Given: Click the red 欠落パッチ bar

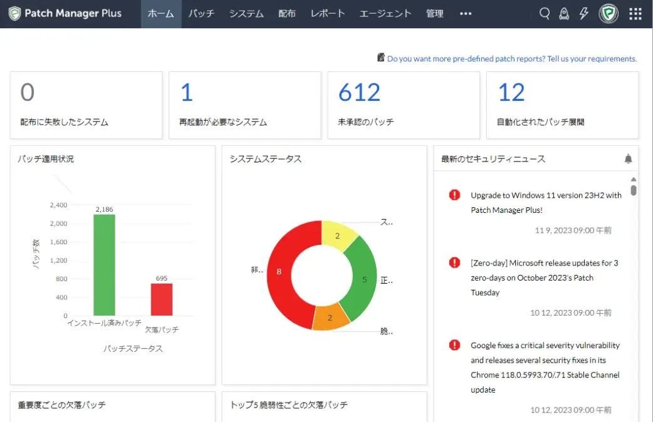Looking at the screenshot, I should [x=162, y=300].
